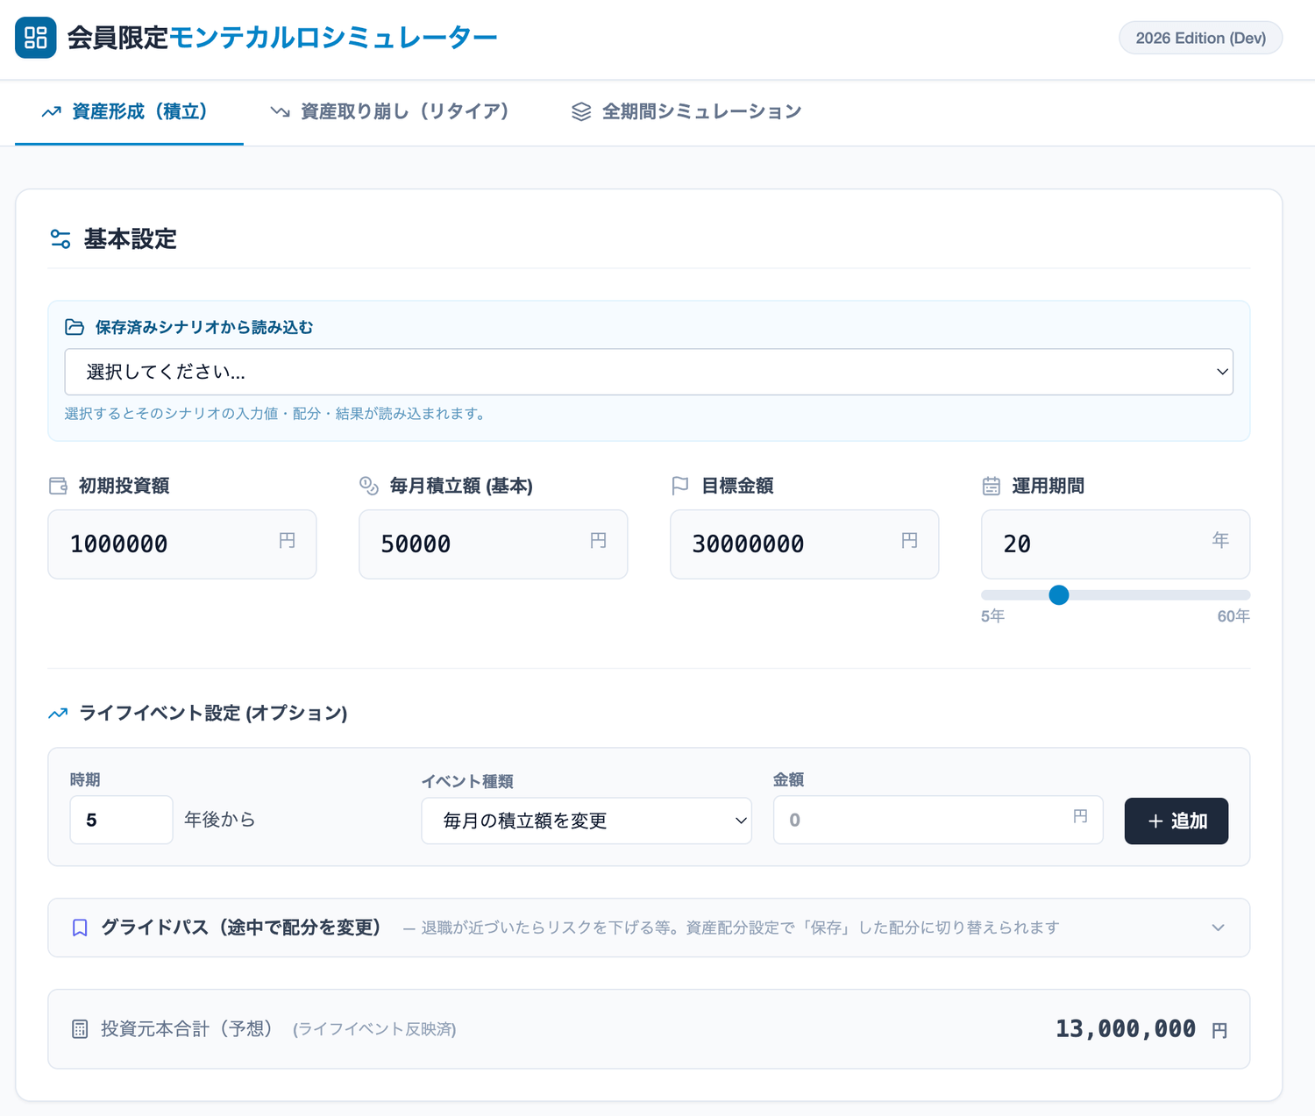Click the 5年 slider minimum label

992,616
